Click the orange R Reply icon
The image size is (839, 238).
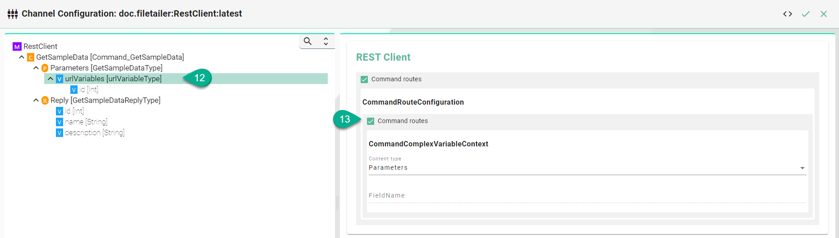[45, 101]
